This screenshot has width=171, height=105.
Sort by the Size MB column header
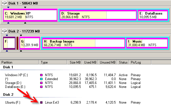[x=75, y=62]
